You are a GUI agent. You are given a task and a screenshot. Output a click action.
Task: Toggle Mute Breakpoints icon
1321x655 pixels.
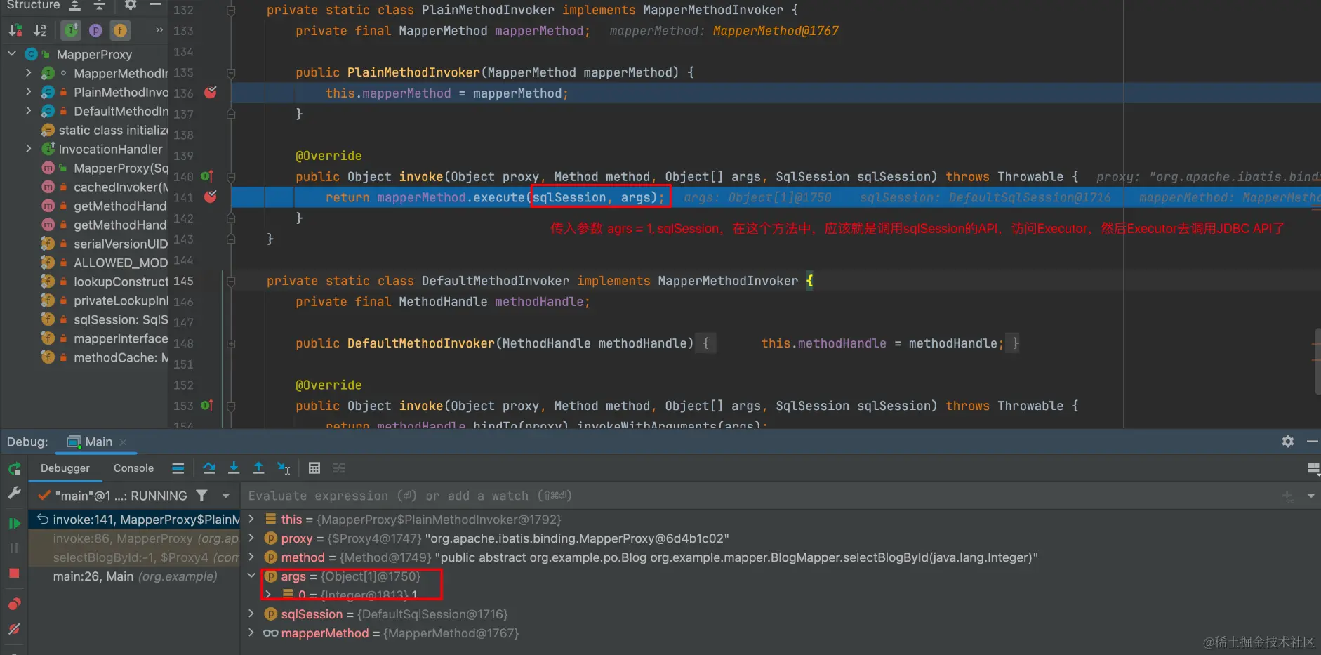[x=14, y=629]
